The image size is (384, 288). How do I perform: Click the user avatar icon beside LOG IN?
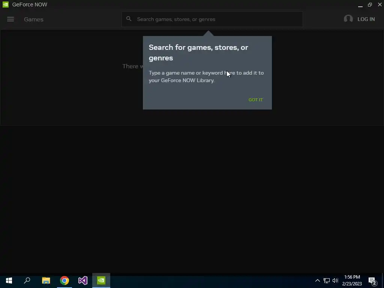pyautogui.click(x=348, y=19)
